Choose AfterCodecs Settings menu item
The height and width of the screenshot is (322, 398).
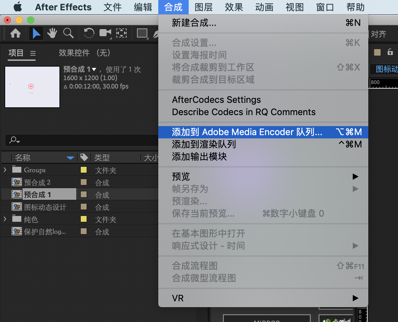click(x=263, y=100)
